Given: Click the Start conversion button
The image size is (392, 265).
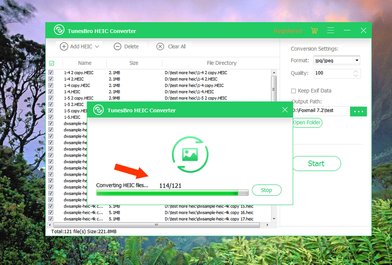Looking at the screenshot, I should tap(316, 163).
